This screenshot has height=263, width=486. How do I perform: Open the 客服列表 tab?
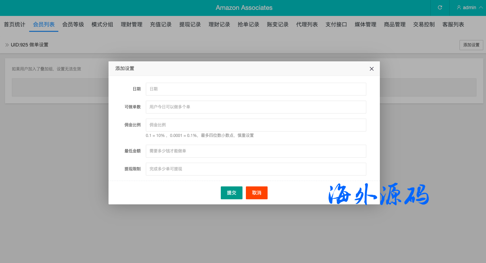(453, 24)
